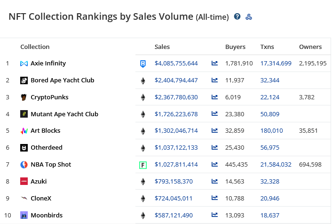
Task: Open sales chart icon for Mutant Ape Yacht Club
Action: (214, 113)
